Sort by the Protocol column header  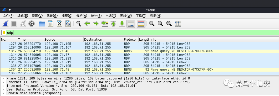click(x=131, y=40)
